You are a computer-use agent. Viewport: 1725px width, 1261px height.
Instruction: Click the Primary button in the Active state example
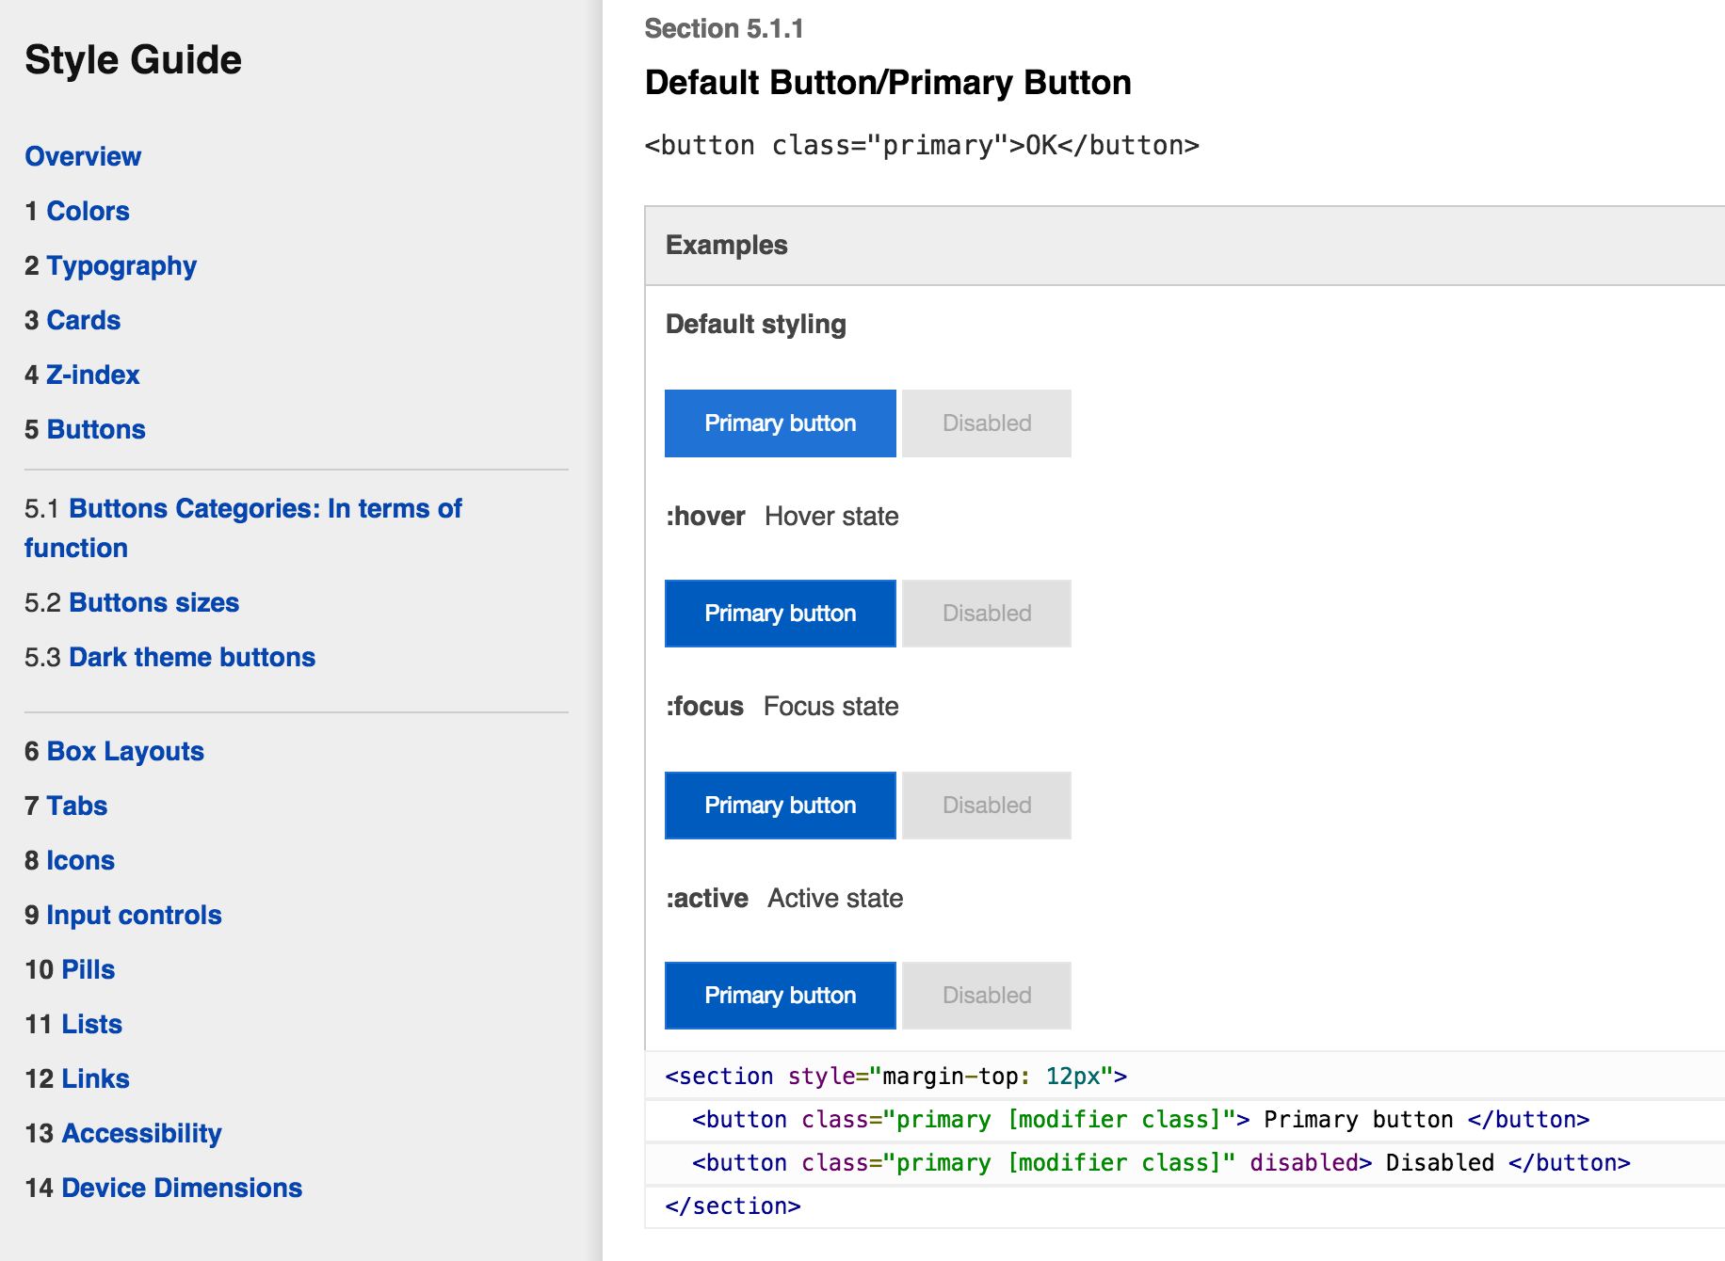point(781,996)
